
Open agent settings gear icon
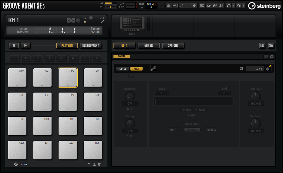272,57
